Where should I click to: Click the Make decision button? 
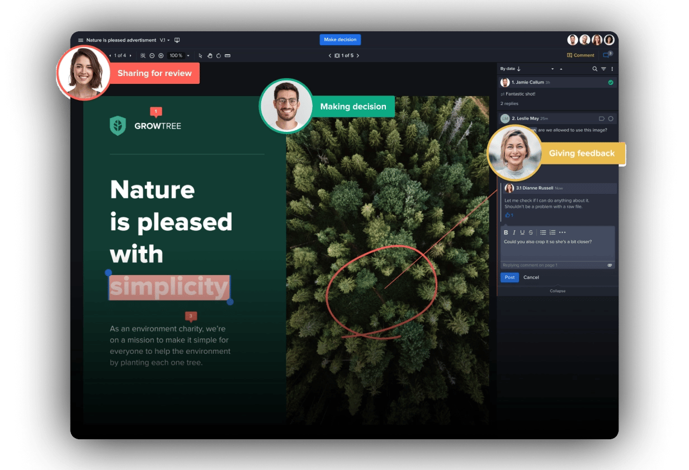[x=340, y=40]
